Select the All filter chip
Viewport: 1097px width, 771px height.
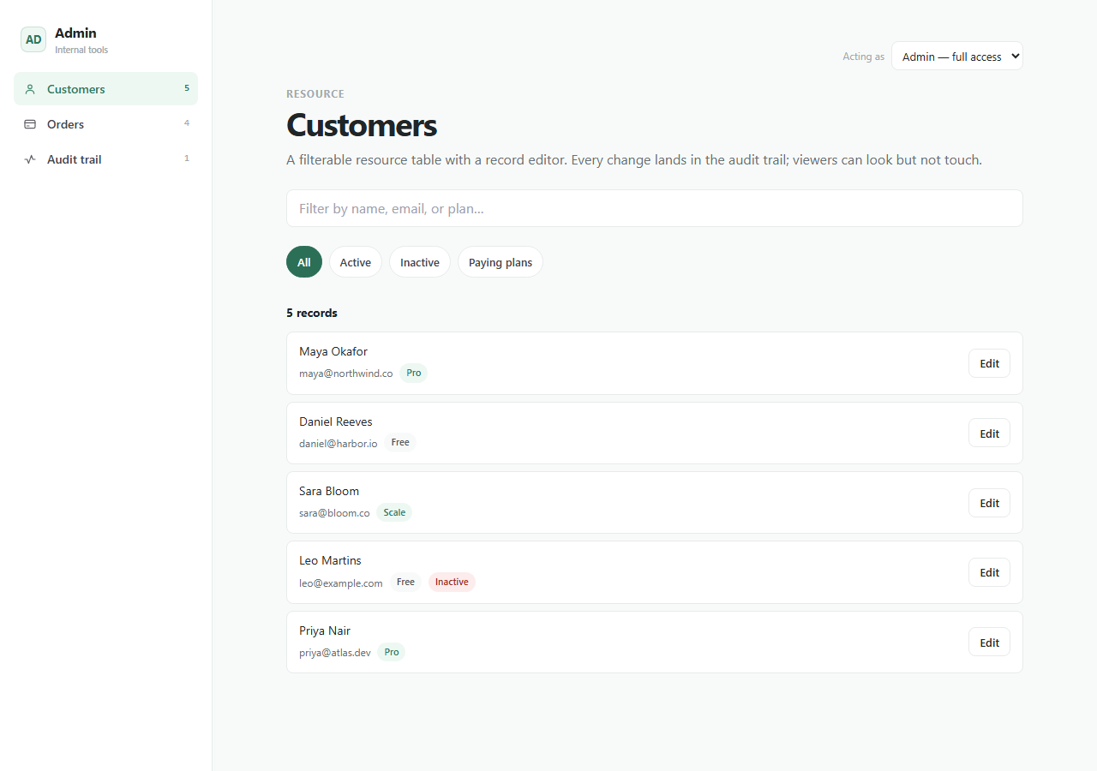pos(304,262)
